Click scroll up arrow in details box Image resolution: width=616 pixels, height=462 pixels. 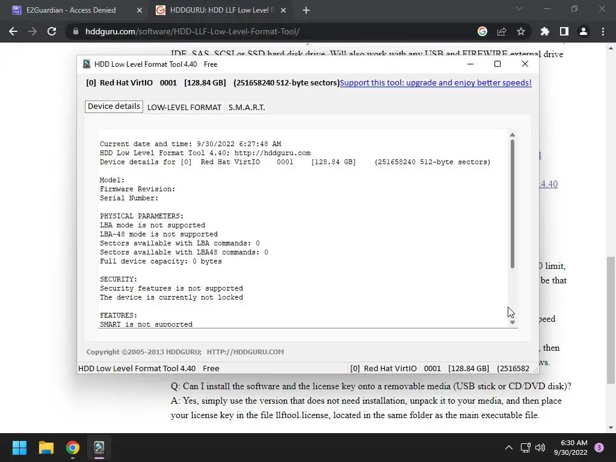pos(513,135)
